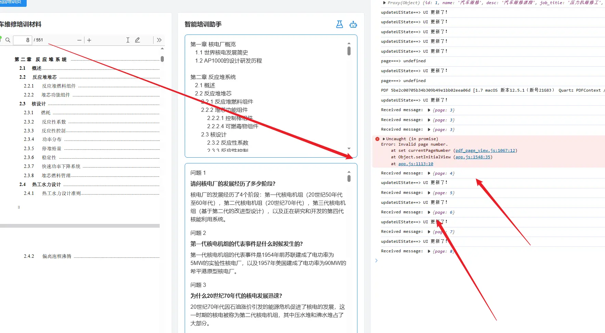605x333 pixels.
Task: Click PDF contents line 2.4.1 热工水力设计准则
Action: (x=92, y=193)
